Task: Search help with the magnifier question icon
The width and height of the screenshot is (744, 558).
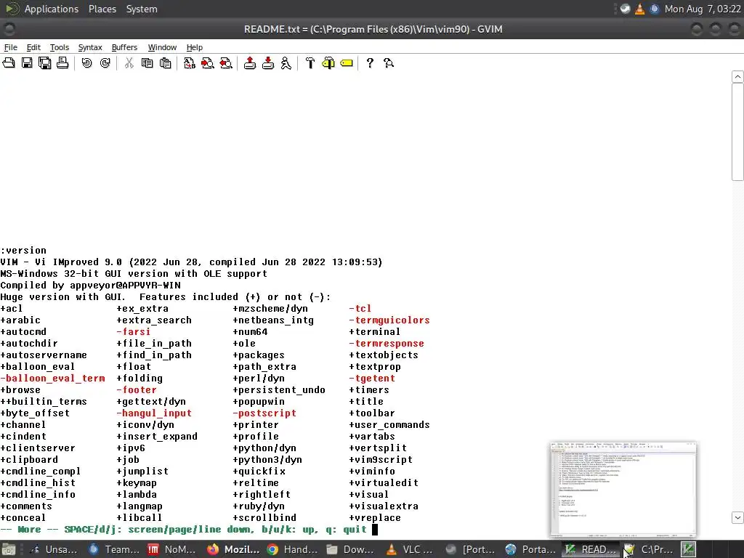Action: point(389,63)
